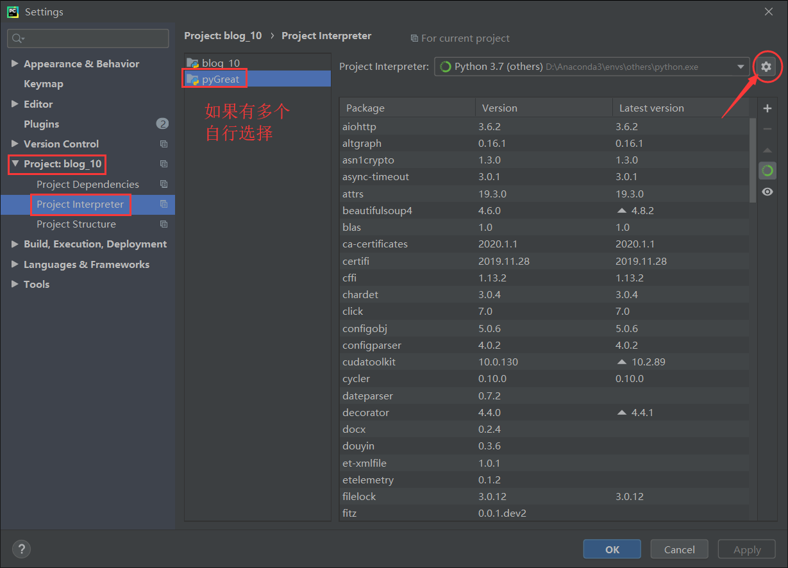Expand Languages & Frameworks section
788x568 pixels.
(15, 265)
